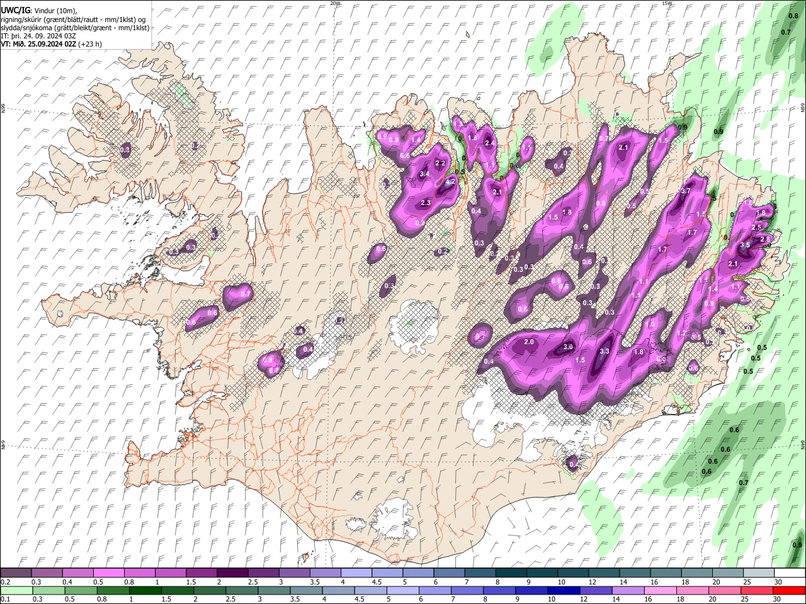Click the 0.2 label on the purple snow scale
This screenshot has height=604, width=806.
point(5,582)
